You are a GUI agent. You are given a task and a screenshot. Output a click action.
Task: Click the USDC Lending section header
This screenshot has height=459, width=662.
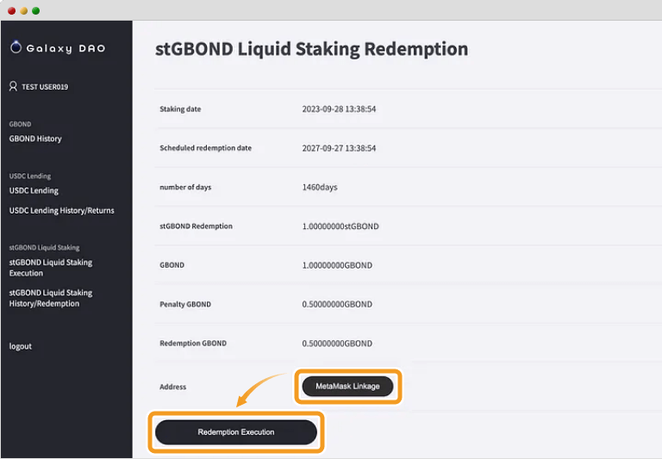(30, 176)
